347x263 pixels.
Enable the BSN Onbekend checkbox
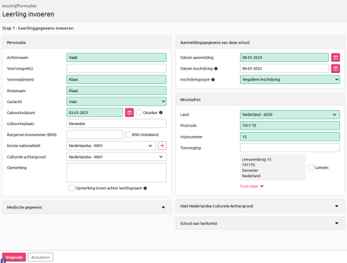click(x=127, y=134)
